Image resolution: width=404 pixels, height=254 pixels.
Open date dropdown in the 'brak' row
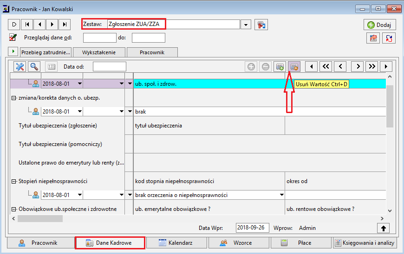point(80,111)
